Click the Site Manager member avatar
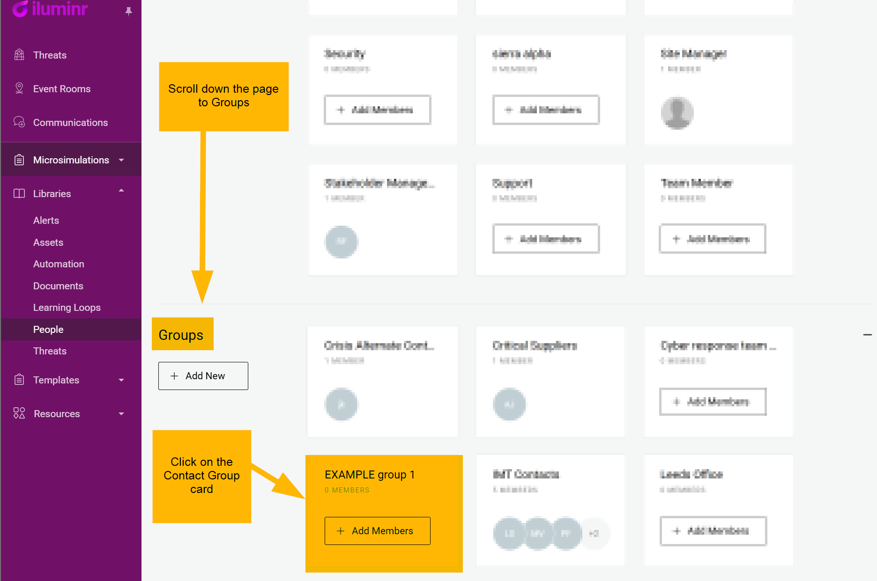Image resolution: width=877 pixels, height=581 pixels. [x=677, y=113]
